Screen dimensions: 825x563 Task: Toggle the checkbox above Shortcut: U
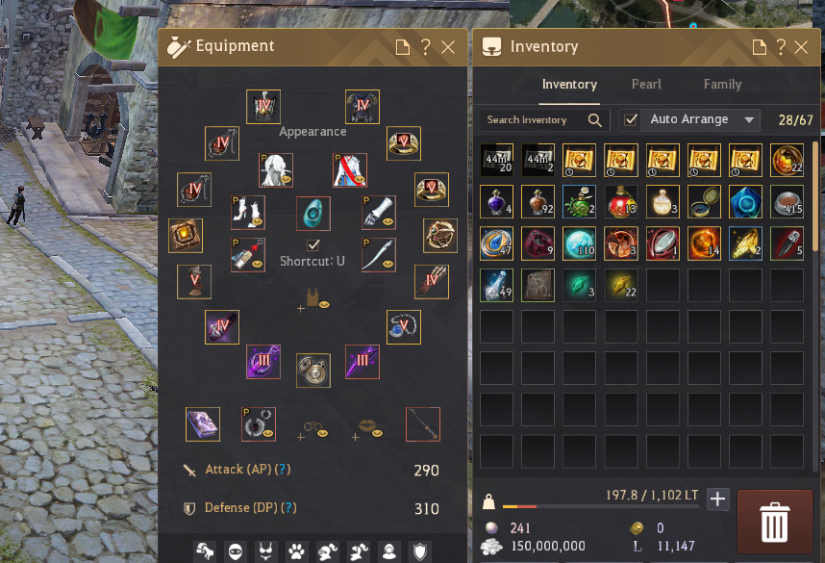[x=313, y=244]
